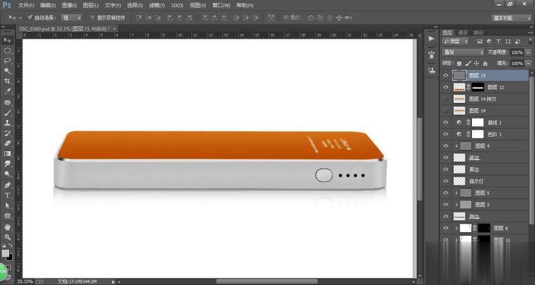Filter layers by adjustment layers icon
Screen dimensions: 535x285
489,41
